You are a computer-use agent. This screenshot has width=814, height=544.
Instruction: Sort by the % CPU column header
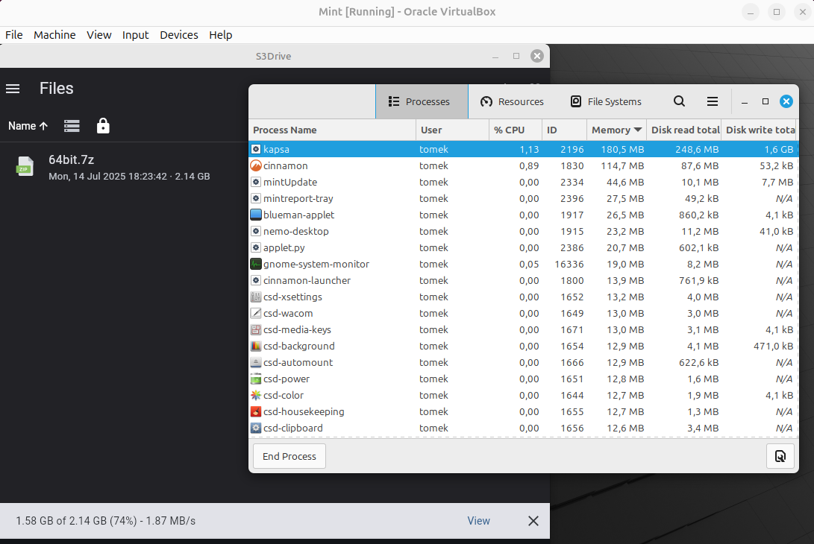(x=516, y=130)
